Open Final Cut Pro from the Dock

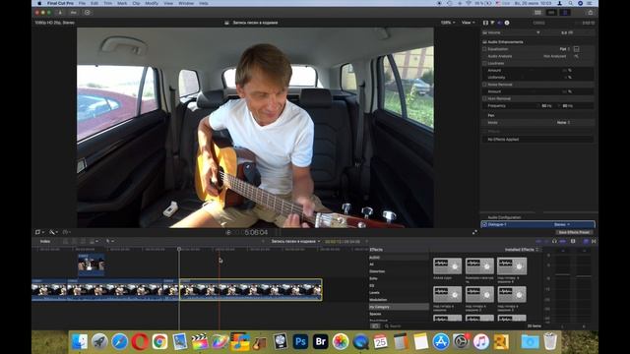pyautogui.click(x=200, y=341)
